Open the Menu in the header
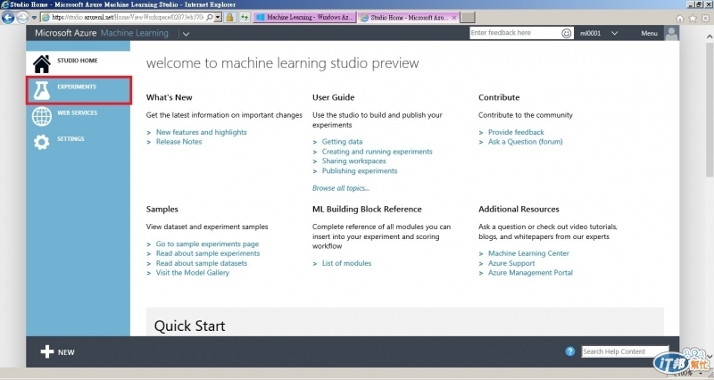The width and height of the screenshot is (714, 380). point(649,33)
